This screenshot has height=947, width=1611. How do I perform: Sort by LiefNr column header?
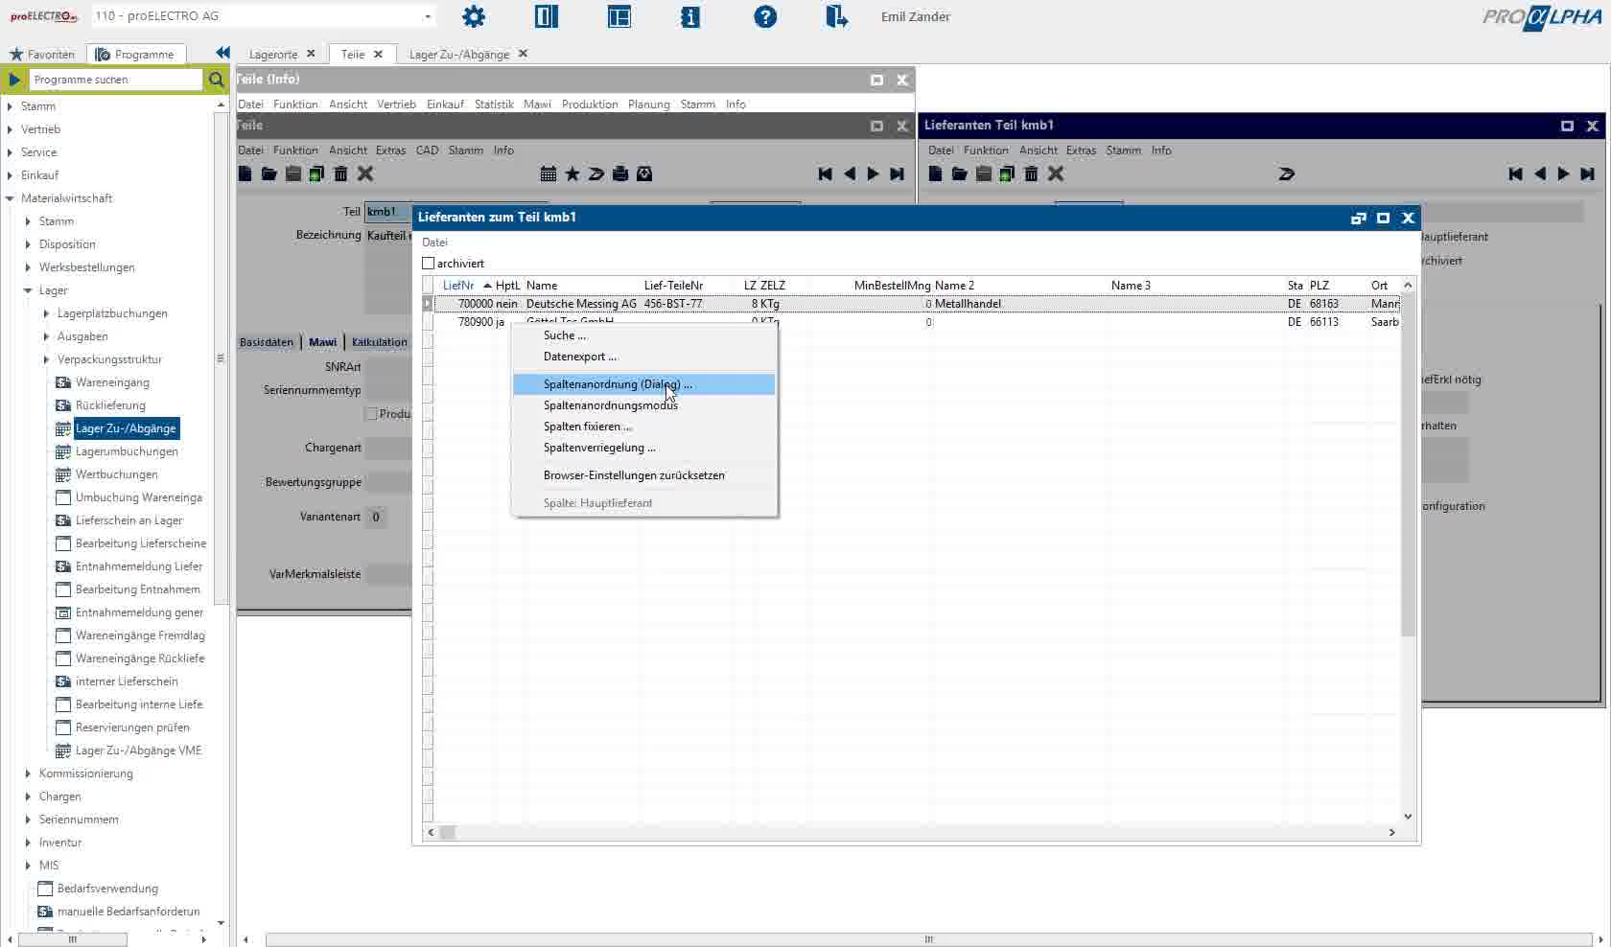[458, 286]
